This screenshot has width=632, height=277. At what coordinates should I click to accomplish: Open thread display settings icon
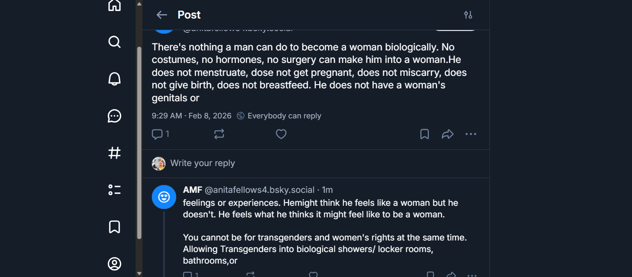468,15
